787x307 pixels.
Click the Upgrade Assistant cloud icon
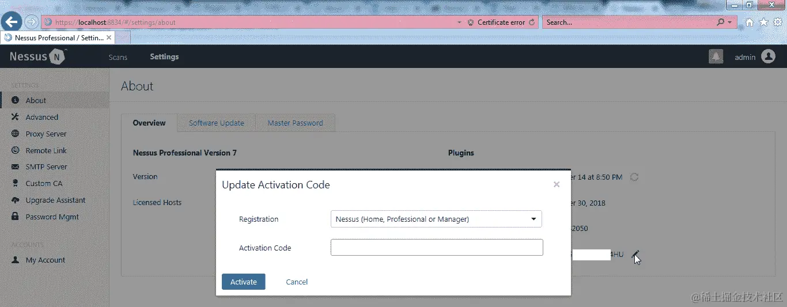tap(16, 200)
